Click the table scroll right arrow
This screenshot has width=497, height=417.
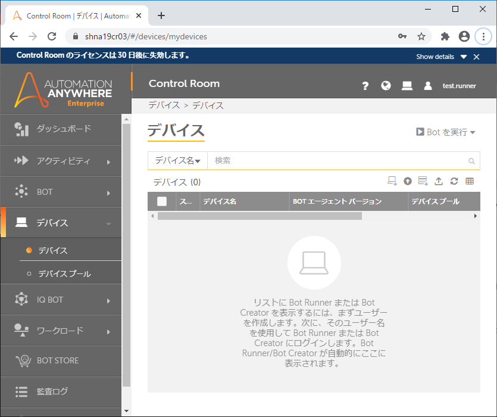click(475, 216)
